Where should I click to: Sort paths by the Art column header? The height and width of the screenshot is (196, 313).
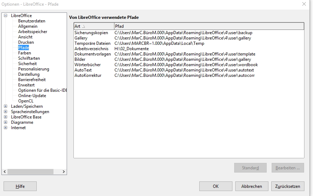point(94,26)
